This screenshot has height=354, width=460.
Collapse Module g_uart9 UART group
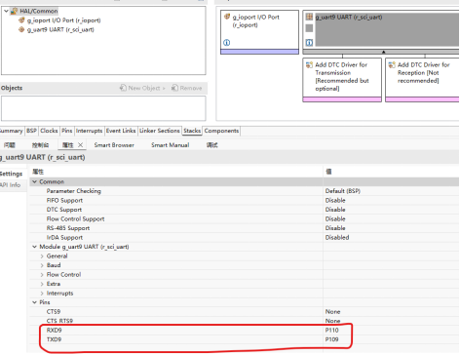[x=34, y=247]
